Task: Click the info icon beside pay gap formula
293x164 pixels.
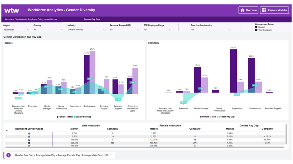Action: coord(8,155)
